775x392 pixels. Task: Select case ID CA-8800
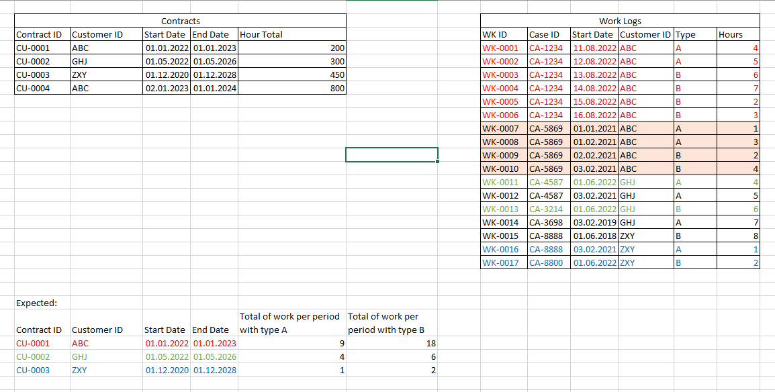549,262
